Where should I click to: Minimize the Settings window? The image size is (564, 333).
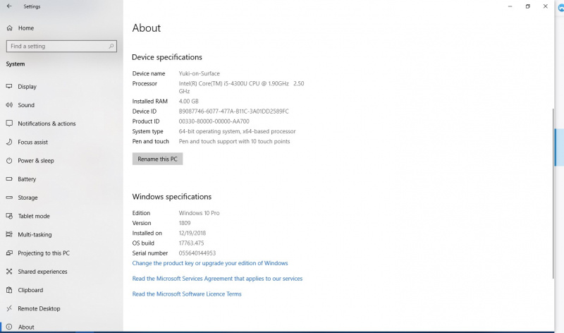510,6
